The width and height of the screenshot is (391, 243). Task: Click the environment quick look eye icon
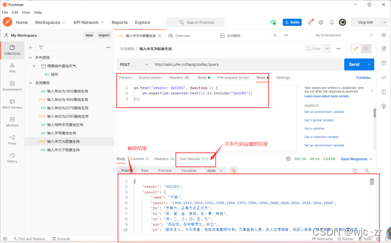pyautogui.click(x=384, y=36)
